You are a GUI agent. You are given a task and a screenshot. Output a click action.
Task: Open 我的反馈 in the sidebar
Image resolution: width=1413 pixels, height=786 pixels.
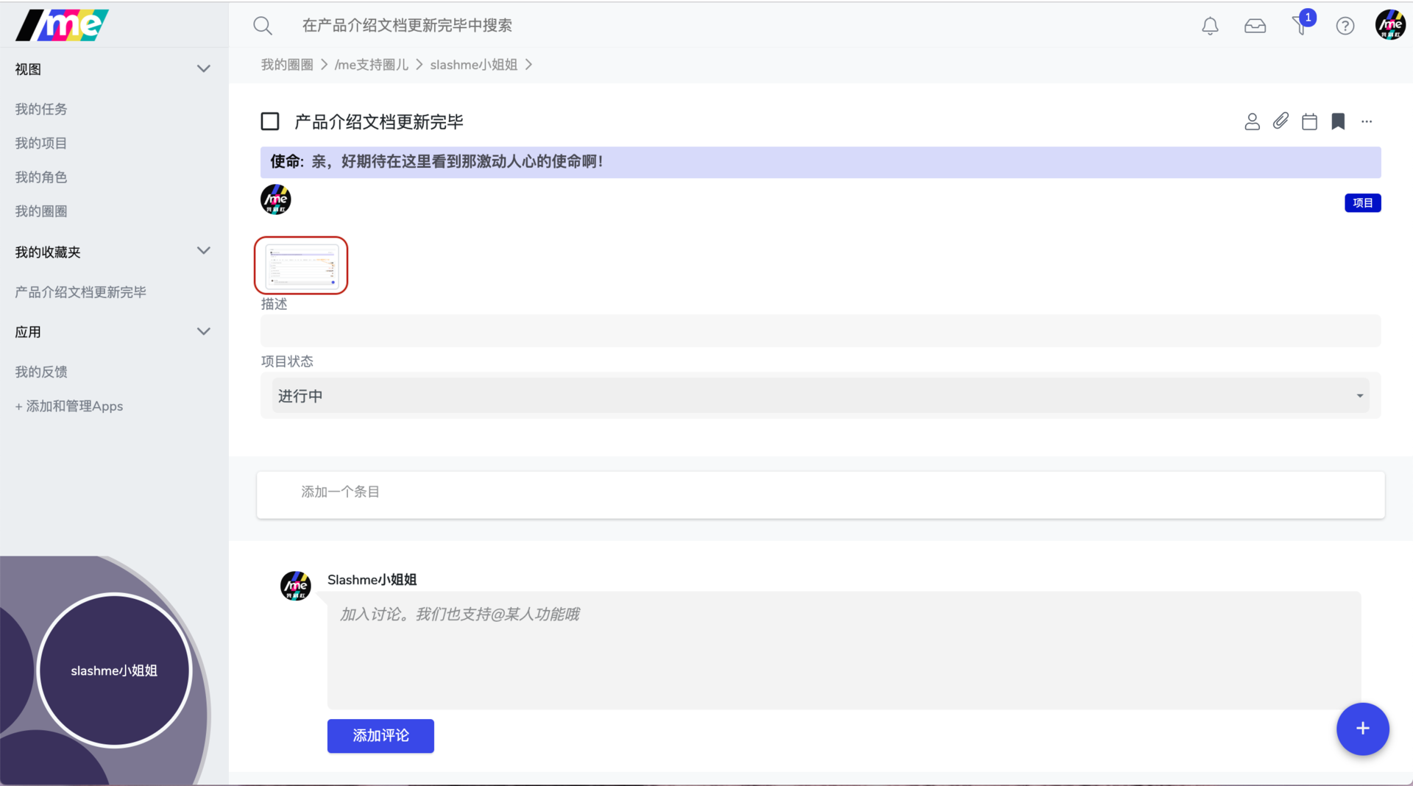click(x=41, y=372)
